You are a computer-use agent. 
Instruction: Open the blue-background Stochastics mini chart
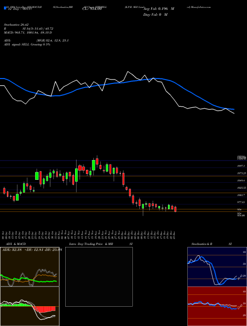tap(217, 267)
